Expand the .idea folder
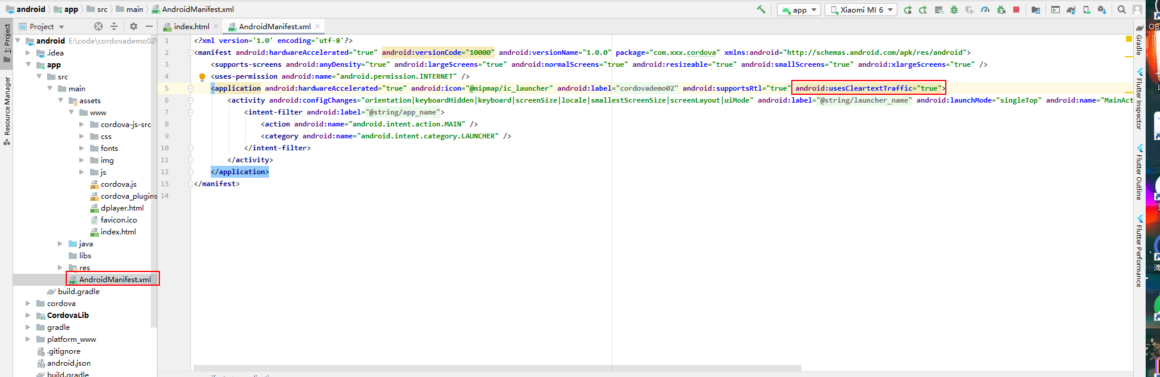This screenshot has height=377, width=1160. click(x=28, y=52)
